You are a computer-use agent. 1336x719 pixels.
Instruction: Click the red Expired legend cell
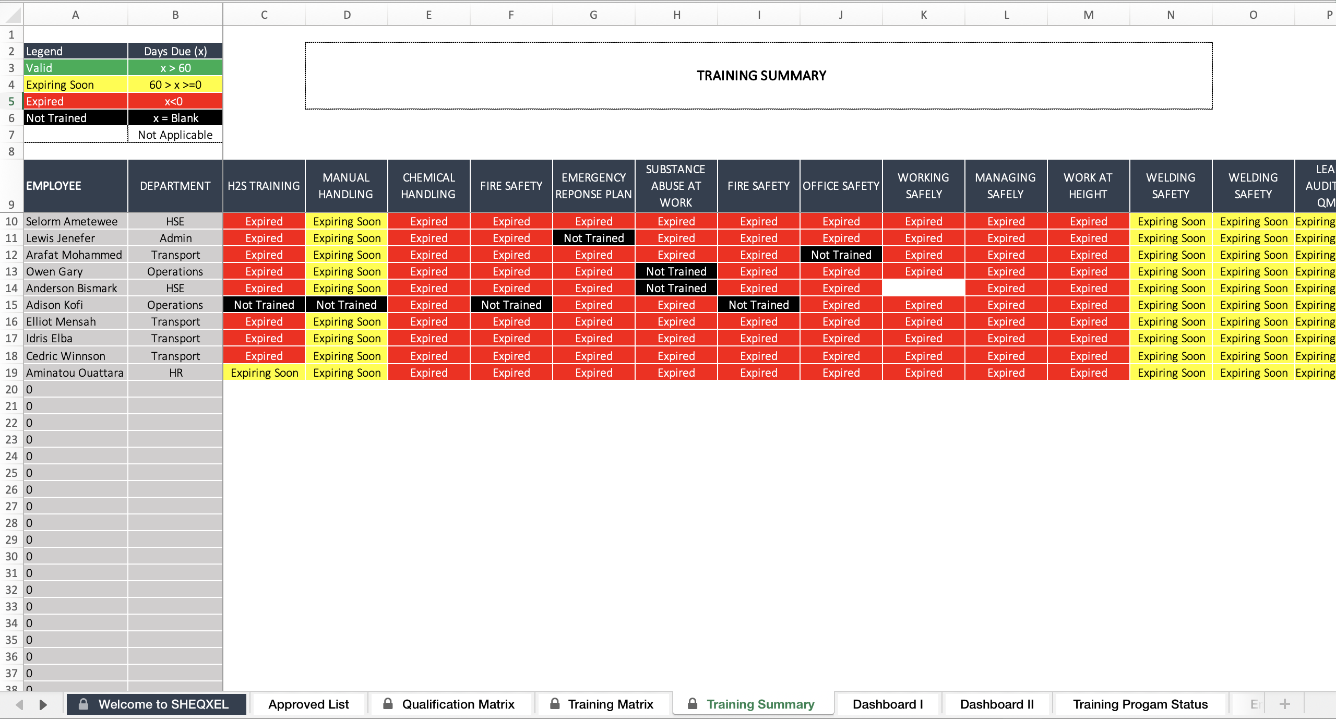(x=76, y=101)
